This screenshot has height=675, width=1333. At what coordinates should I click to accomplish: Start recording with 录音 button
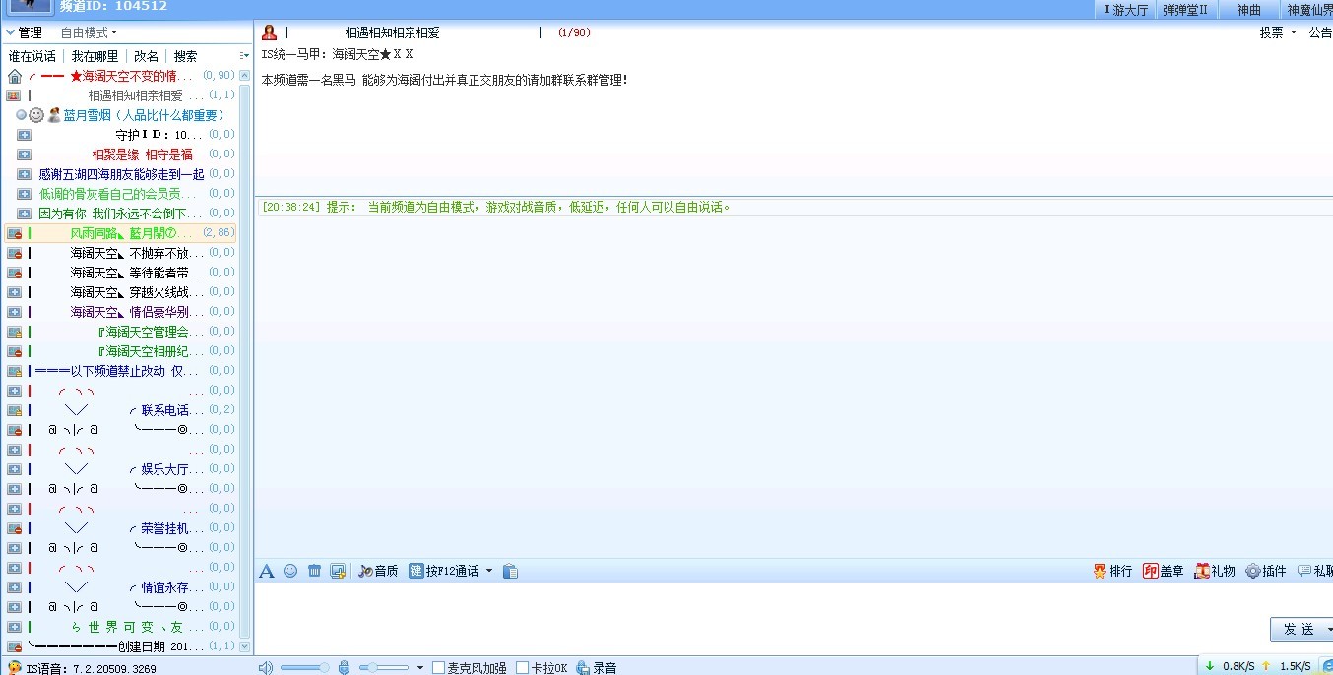pos(597,668)
